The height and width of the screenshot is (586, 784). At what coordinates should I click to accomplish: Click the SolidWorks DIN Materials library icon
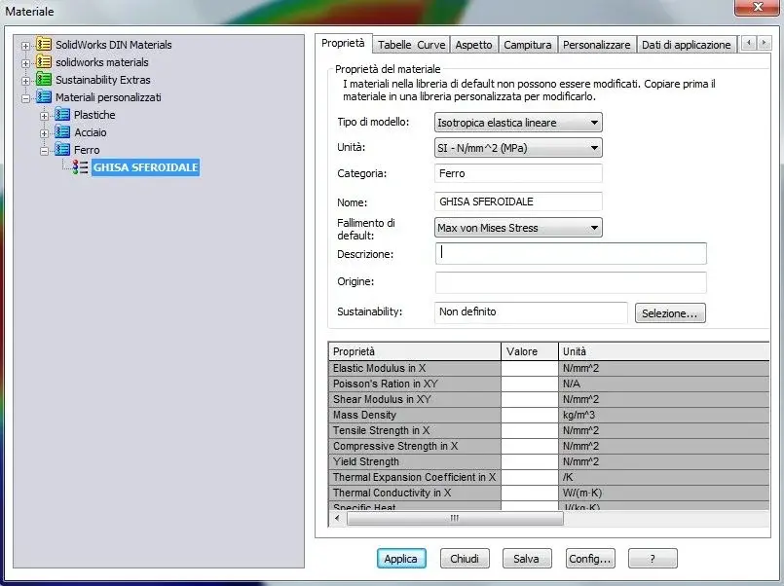pyautogui.click(x=44, y=45)
